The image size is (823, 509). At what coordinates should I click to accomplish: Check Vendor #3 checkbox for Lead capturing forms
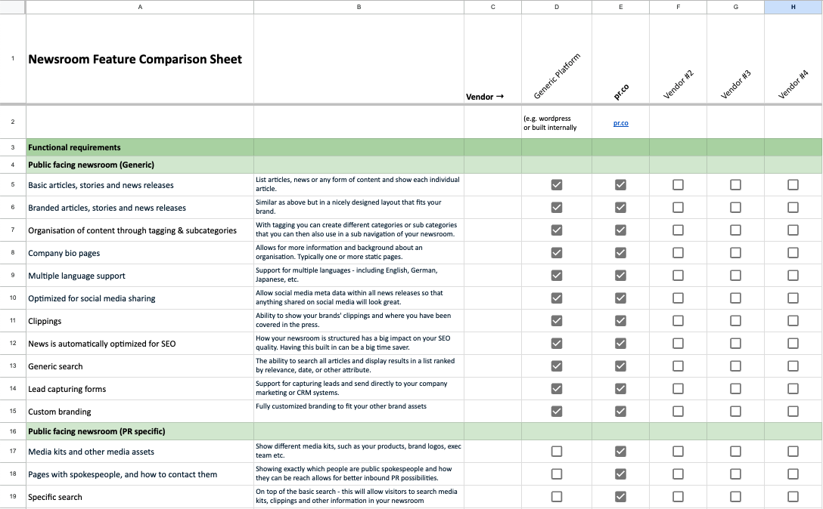735,388
